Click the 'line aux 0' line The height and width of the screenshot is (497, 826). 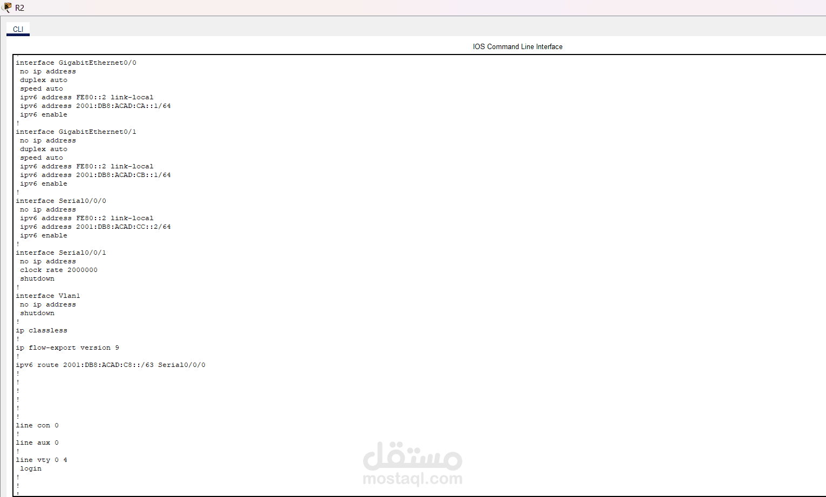pyautogui.click(x=37, y=442)
